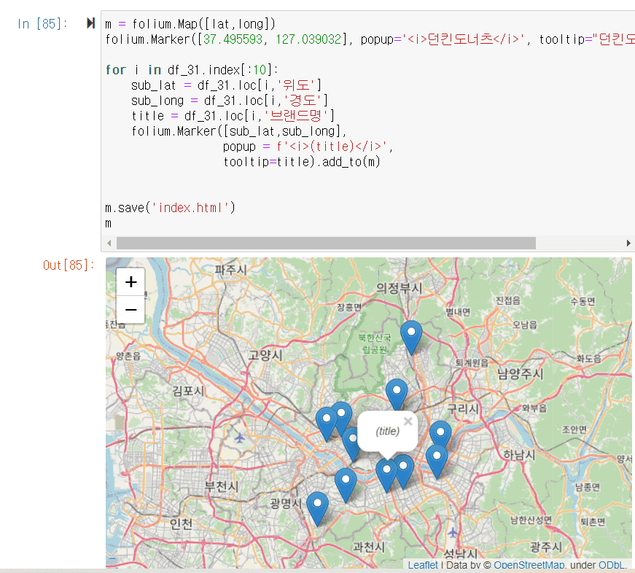This screenshot has width=635, height=573.
Task: Click the airplane icon near 성남시
Action: 453,531
